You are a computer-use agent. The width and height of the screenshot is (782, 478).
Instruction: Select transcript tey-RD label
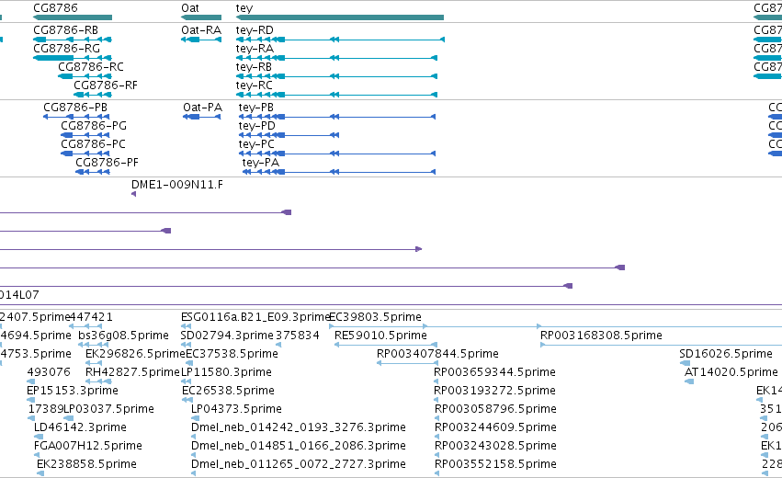255,30
